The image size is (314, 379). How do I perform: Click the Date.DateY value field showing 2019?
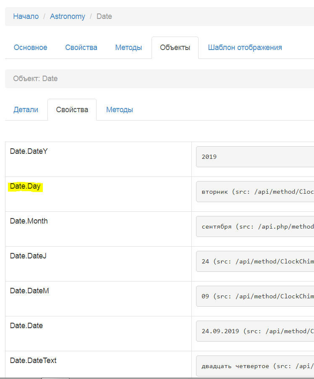pyautogui.click(x=255, y=157)
